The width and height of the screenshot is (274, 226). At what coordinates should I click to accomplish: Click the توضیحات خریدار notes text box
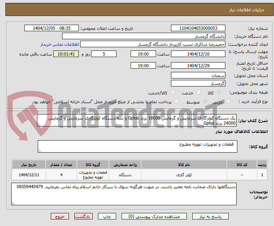coord(124,194)
